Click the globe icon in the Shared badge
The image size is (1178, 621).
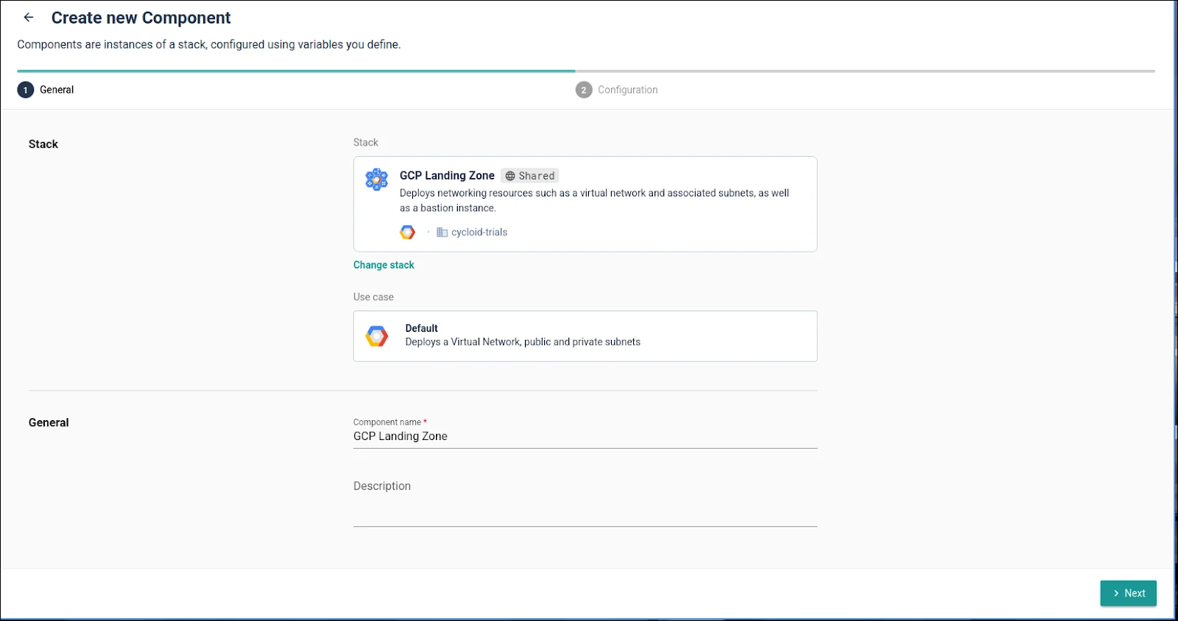[510, 176]
